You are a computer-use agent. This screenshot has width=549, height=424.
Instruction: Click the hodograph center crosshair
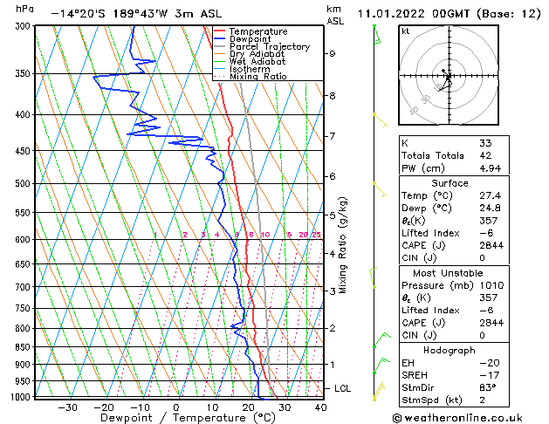[x=449, y=76]
